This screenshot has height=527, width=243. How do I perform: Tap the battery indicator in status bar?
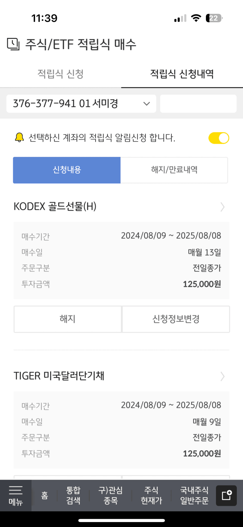(x=214, y=18)
